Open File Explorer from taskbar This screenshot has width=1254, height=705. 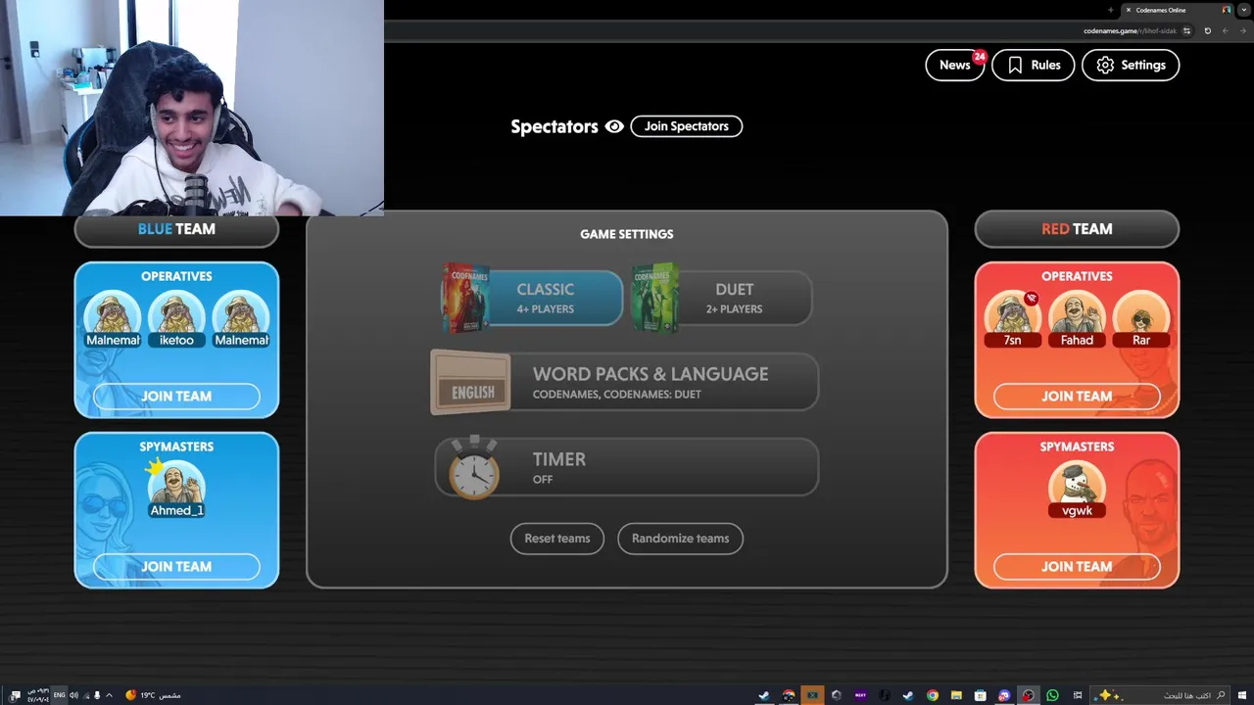pyautogui.click(x=956, y=695)
